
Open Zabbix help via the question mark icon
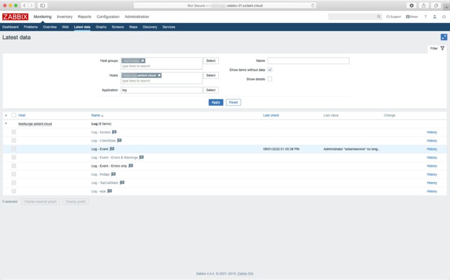coord(425,17)
